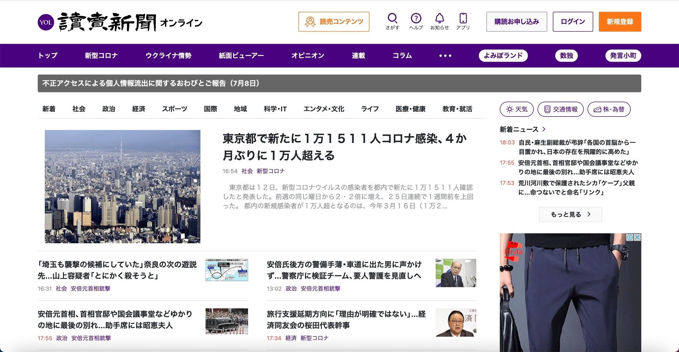Click the YOL purple circle logo
This screenshot has height=352, width=679.
[46, 22]
